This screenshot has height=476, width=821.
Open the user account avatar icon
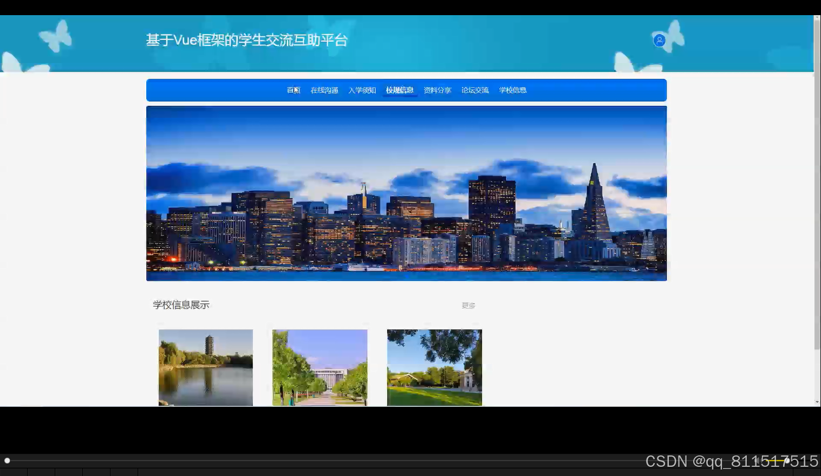pos(659,40)
